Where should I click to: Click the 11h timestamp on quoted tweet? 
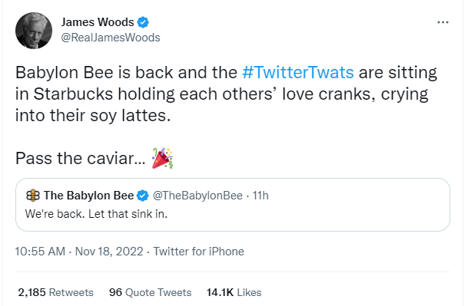[261, 196]
